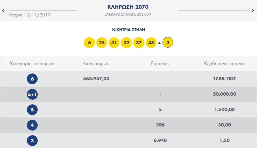Click the ΤΖΑΚ-ΠΟΤ cell
The width and height of the screenshot is (257, 149).
pos(224,79)
